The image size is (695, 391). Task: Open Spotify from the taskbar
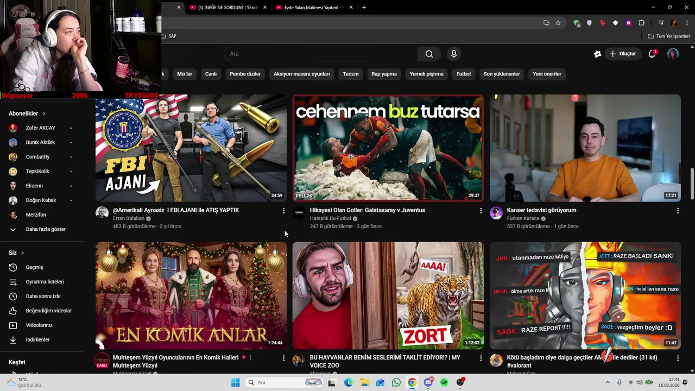pyautogui.click(x=444, y=382)
